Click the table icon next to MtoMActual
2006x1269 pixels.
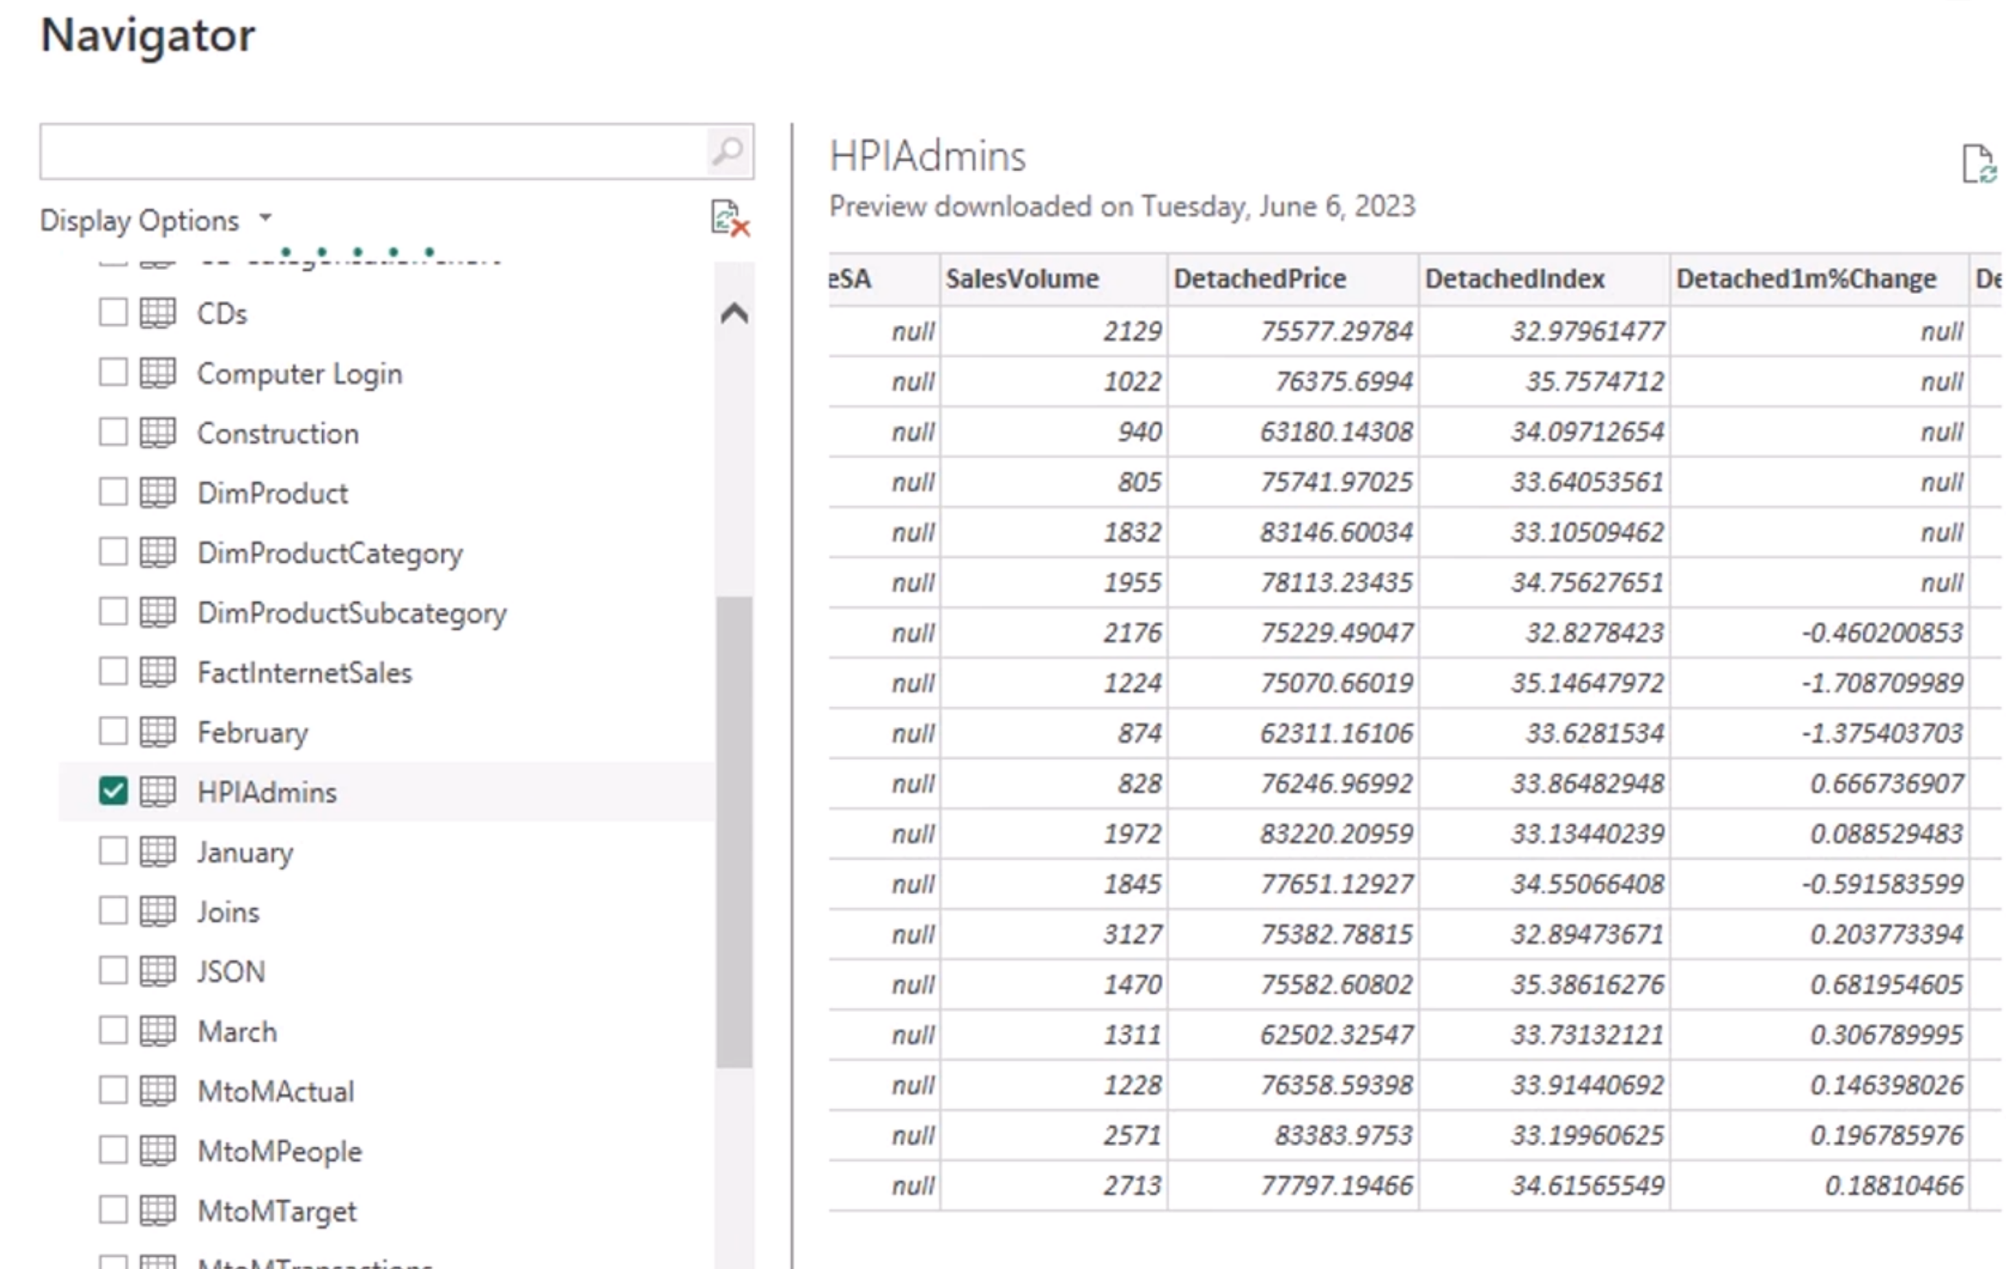tap(157, 1090)
